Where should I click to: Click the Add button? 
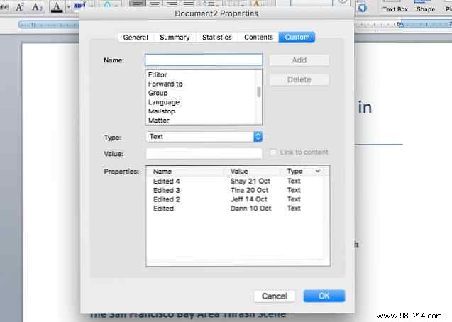(299, 60)
